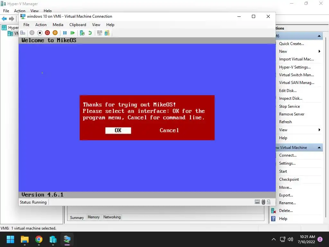Image resolution: width=329 pixels, height=247 pixels.
Task: Show hidden tray icons chevron
Action: [x=274, y=239]
